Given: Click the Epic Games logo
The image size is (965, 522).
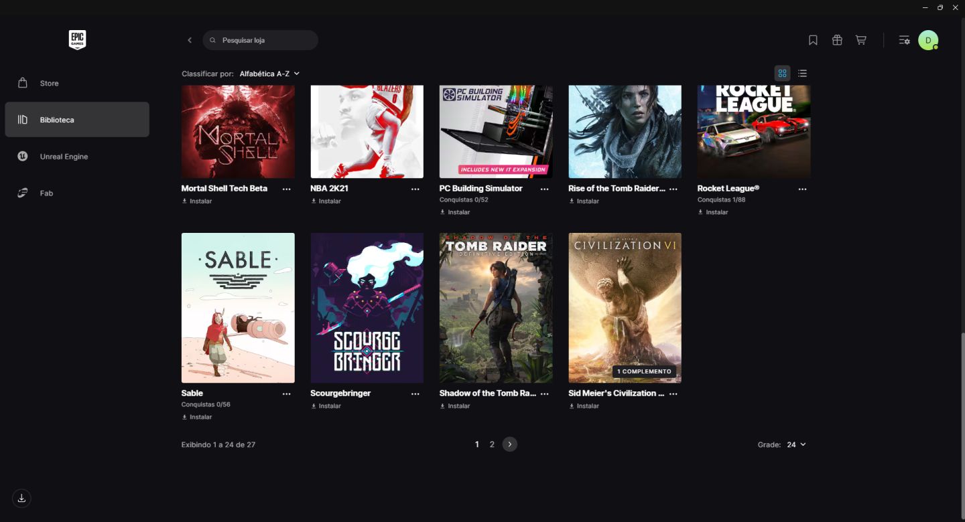Looking at the screenshot, I should [x=77, y=40].
